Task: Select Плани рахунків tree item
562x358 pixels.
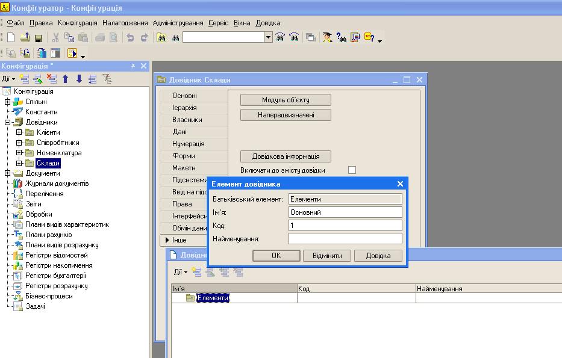Action: click(x=48, y=235)
